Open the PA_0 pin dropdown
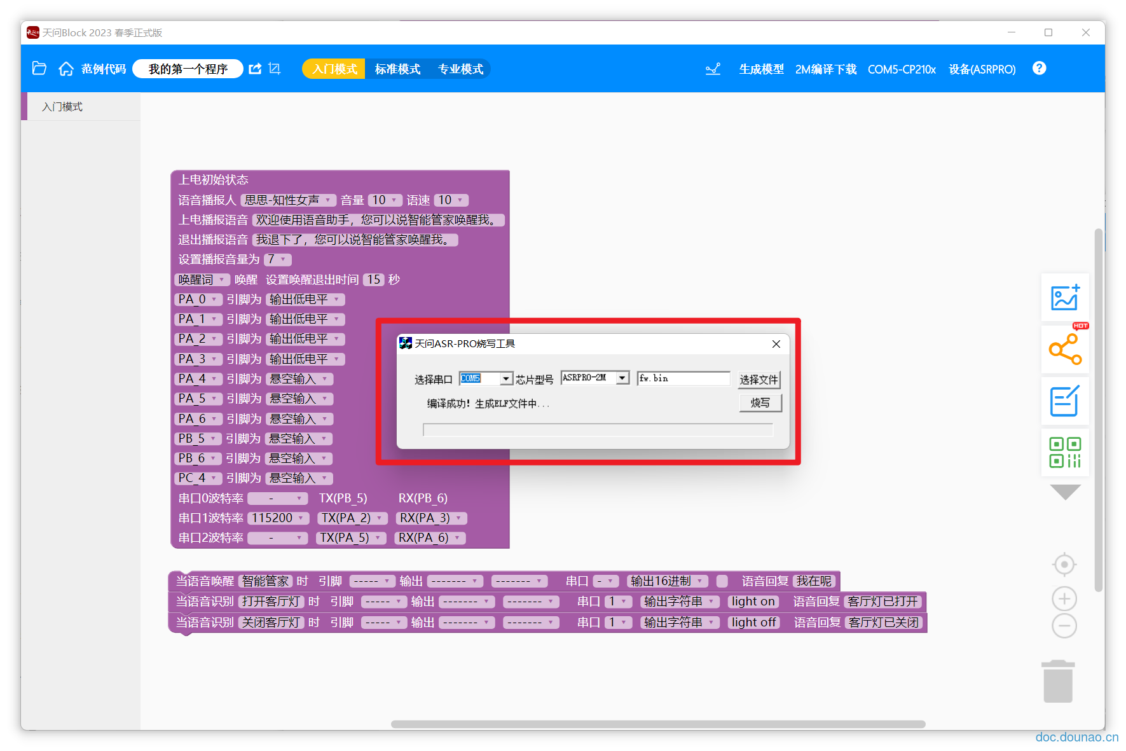 point(198,300)
